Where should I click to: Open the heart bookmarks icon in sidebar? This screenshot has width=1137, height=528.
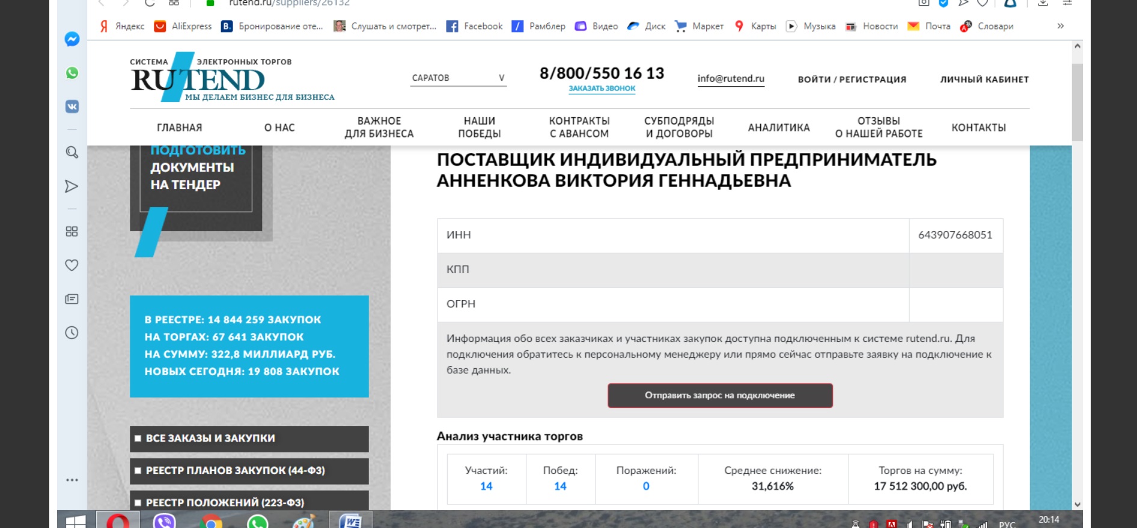click(x=72, y=265)
